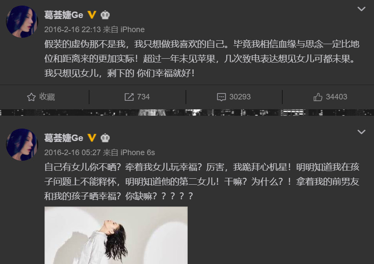Click the crown membership icon in first post

click(105, 15)
